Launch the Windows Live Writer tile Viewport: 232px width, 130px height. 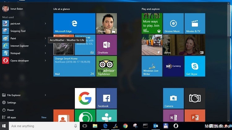[152, 66]
